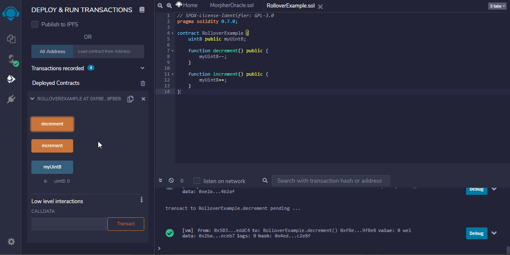
Task: Click 'pragma solidity 0.7.0;' code line
Action: pyautogui.click(x=207, y=21)
